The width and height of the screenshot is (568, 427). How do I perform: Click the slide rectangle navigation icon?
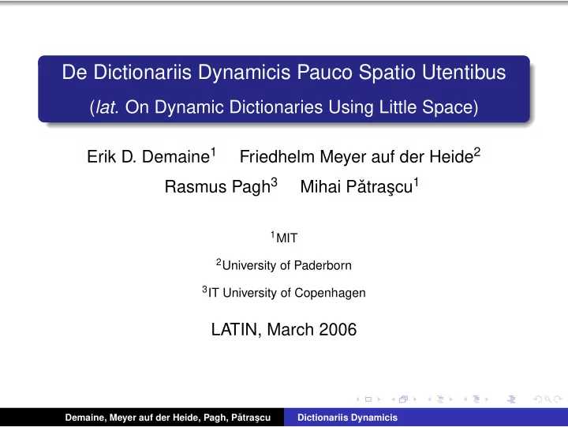point(368,399)
